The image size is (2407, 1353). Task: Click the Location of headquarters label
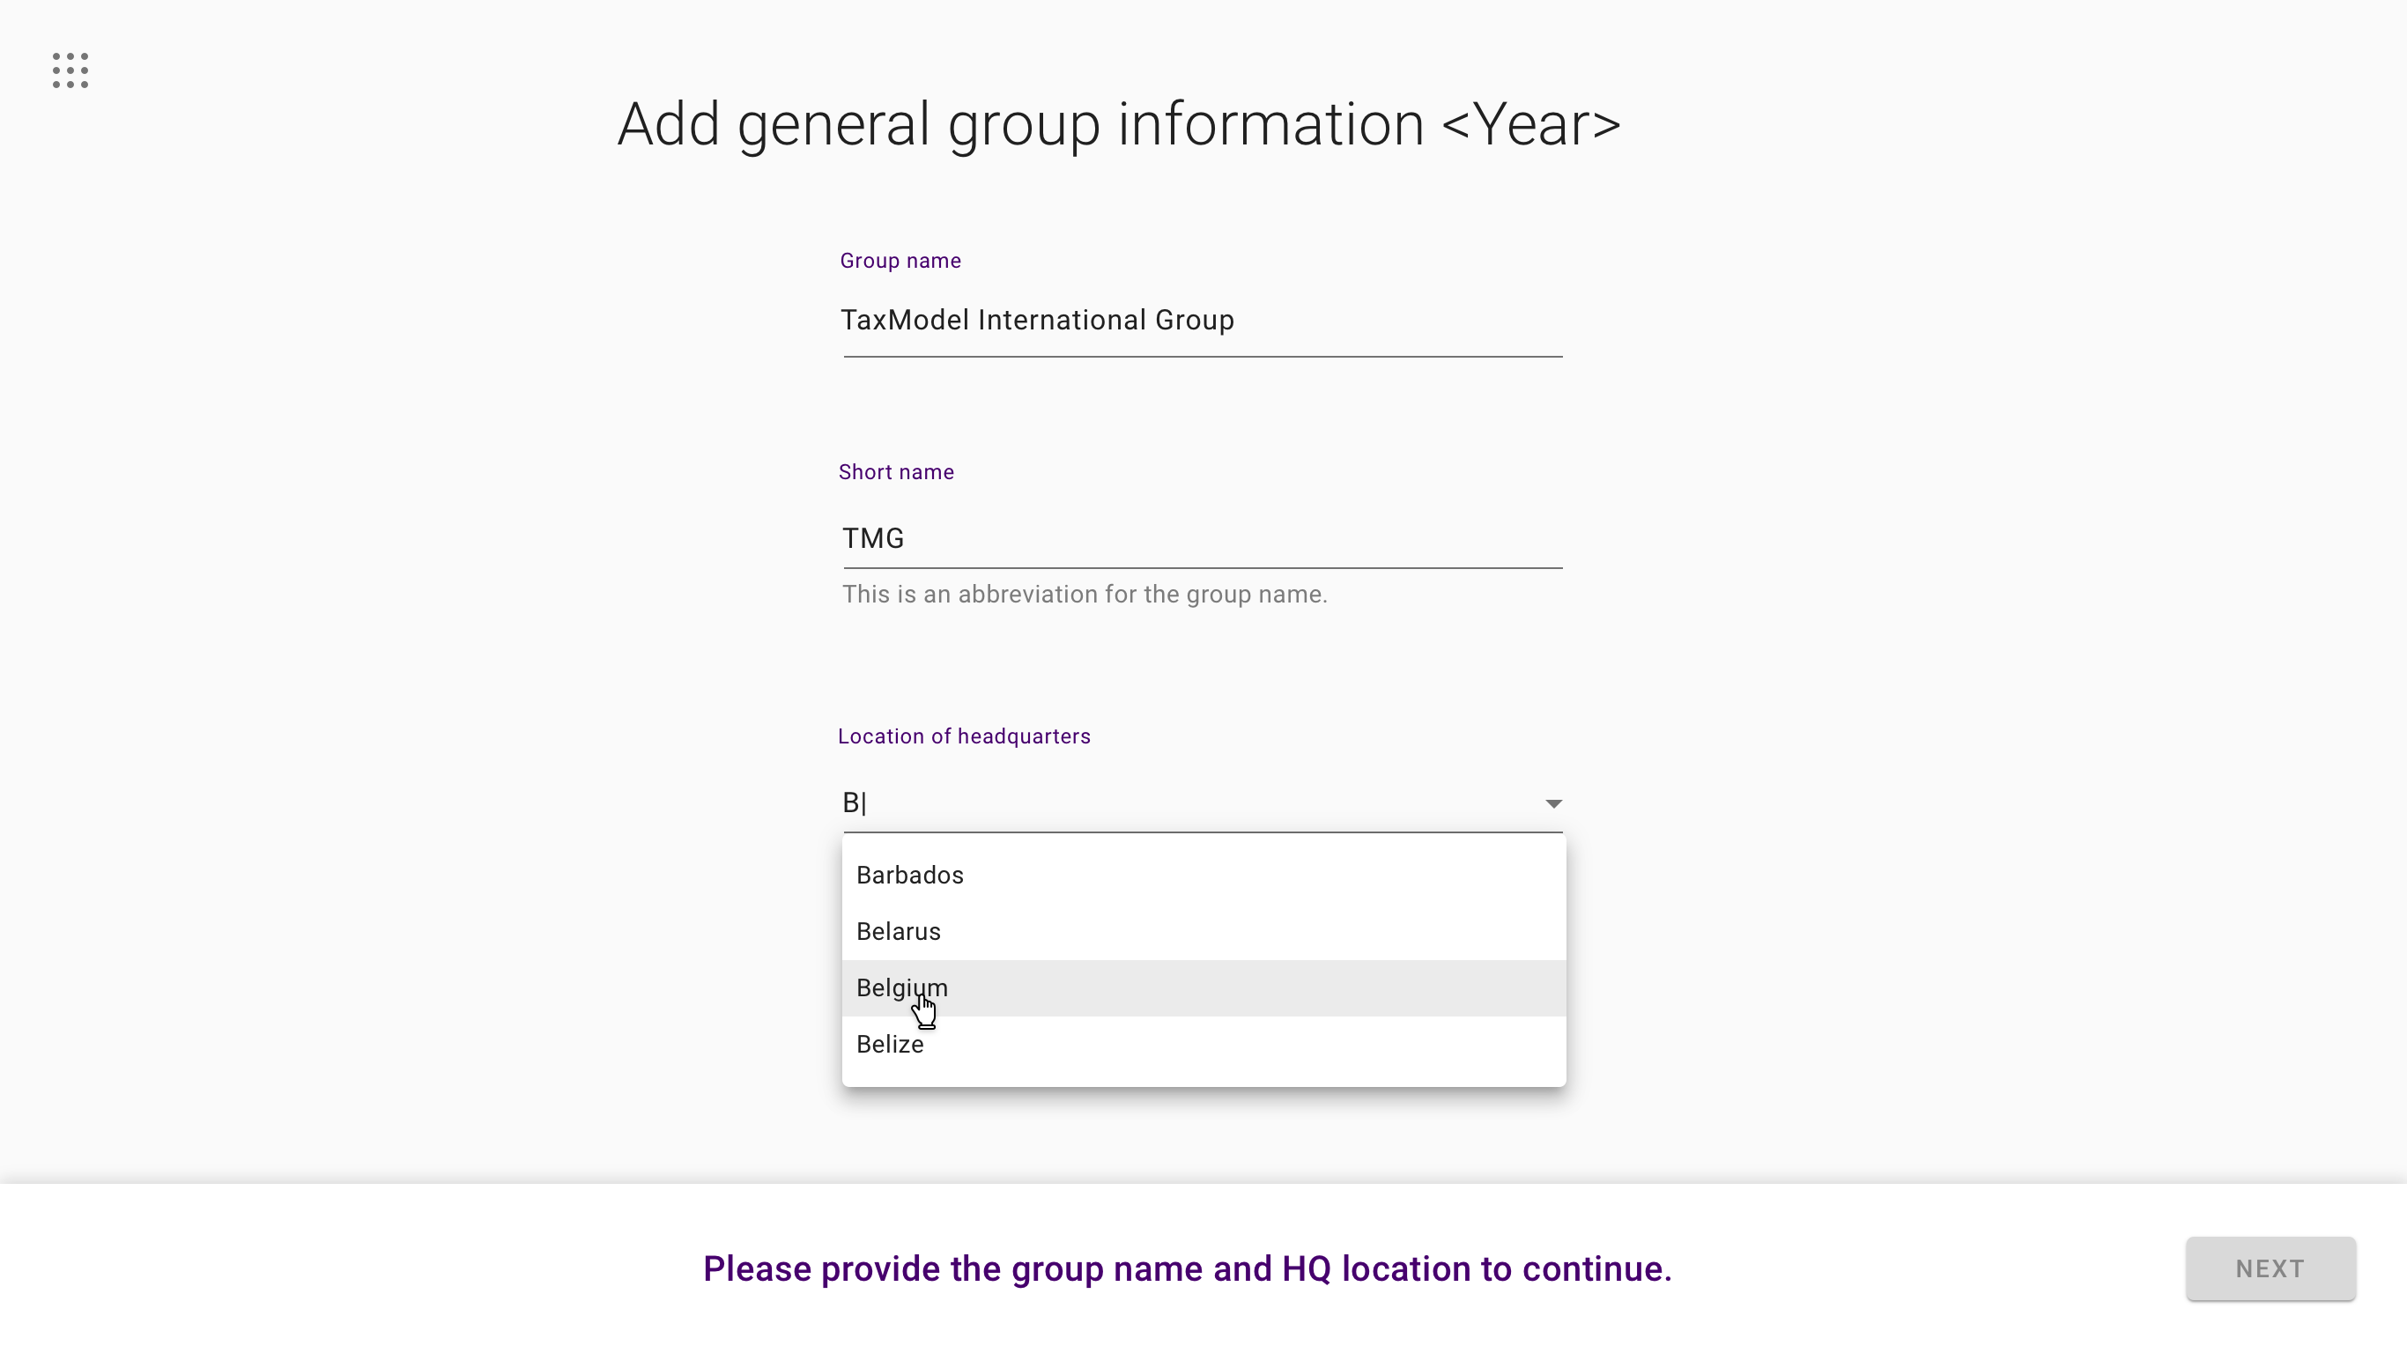point(963,736)
